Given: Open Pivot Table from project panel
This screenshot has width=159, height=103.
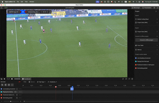Looking at the screenshot, I should pyautogui.click(x=147, y=45).
